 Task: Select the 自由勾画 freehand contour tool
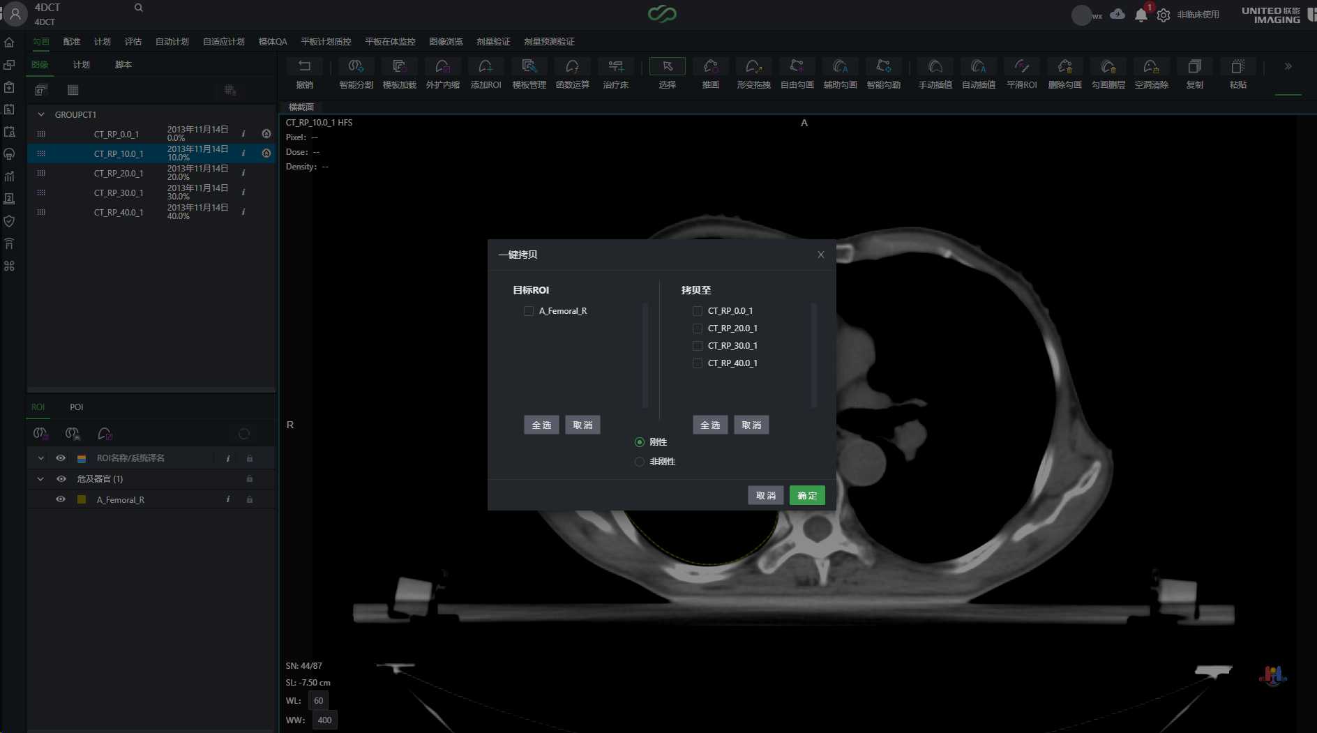coord(797,67)
